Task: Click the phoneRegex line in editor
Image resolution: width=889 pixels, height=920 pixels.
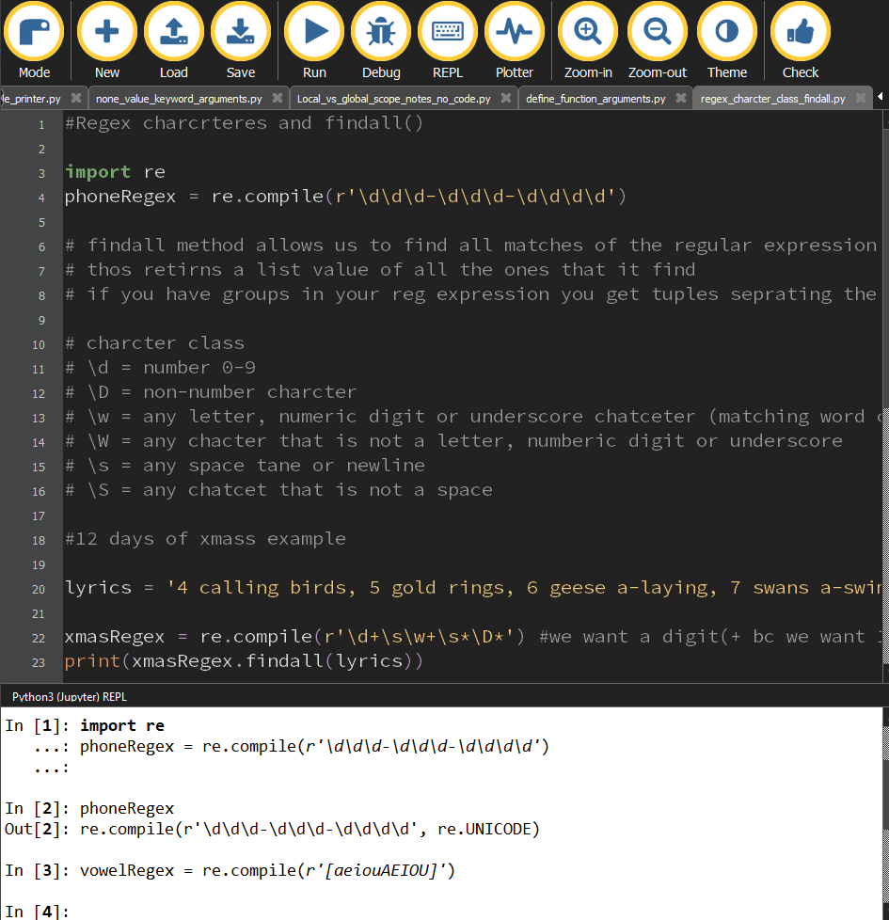Action: click(x=345, y=197)
